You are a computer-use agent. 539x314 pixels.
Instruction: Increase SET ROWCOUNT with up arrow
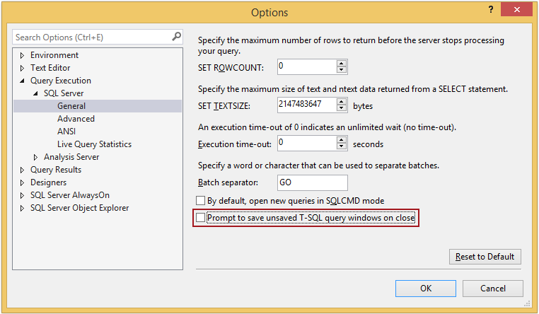click(342, 63)
